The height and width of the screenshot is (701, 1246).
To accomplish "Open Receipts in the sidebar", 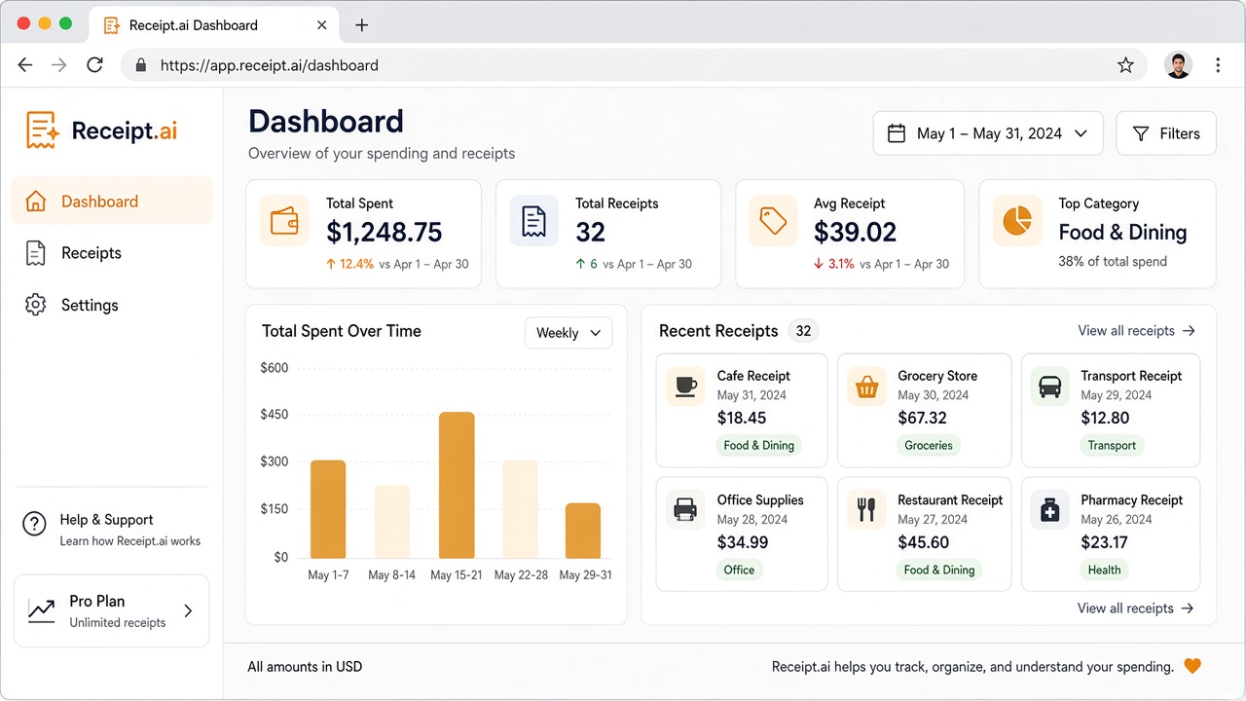I will coord(112,253).
